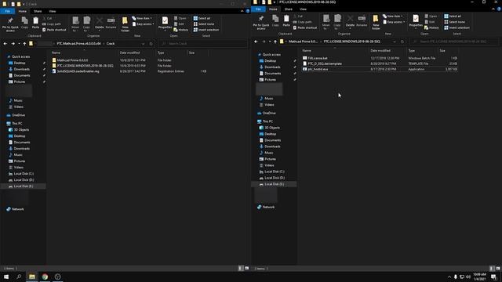This screenshot has height=282, width=502.
Task: Click the Back arrow in Crack window
Action: 5,44
